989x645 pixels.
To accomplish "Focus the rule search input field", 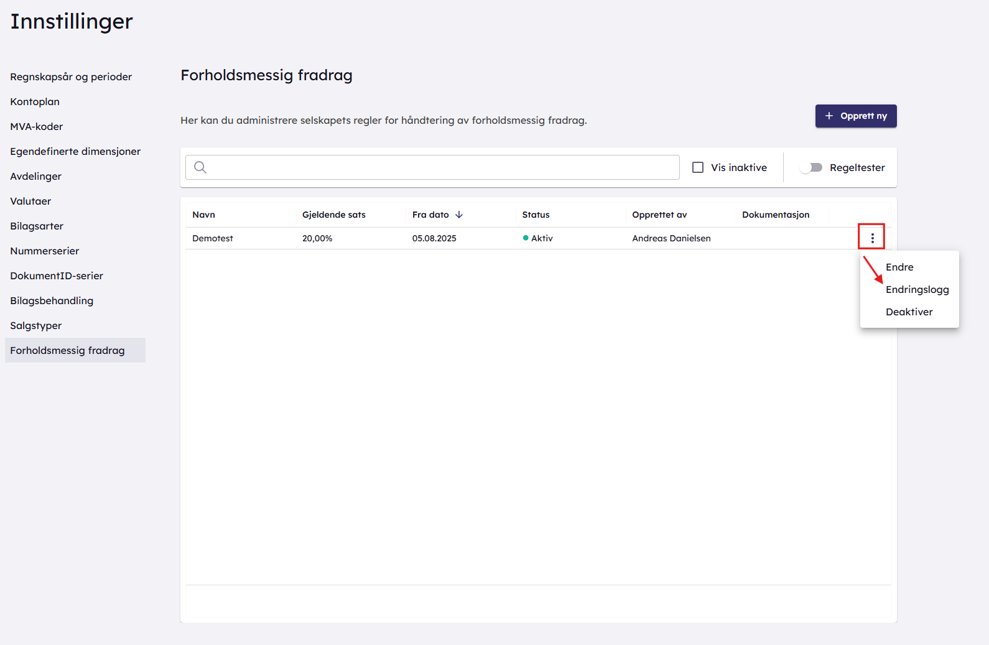I will pyautogui.click(x=442, y=167).
